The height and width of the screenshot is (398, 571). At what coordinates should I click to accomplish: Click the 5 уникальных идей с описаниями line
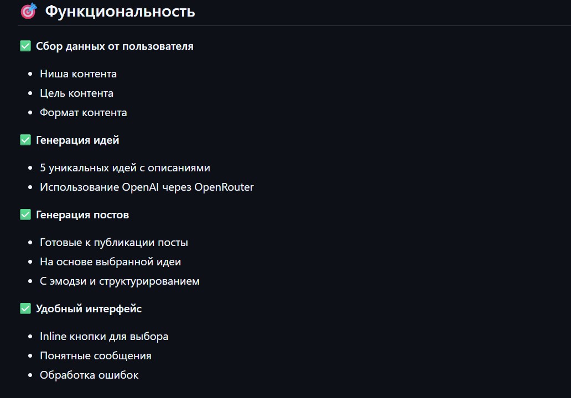click(x=125, y=167)
